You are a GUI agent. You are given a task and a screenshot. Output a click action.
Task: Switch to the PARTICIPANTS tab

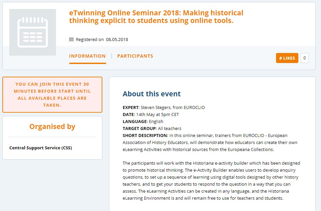click(x=135, y=56)
